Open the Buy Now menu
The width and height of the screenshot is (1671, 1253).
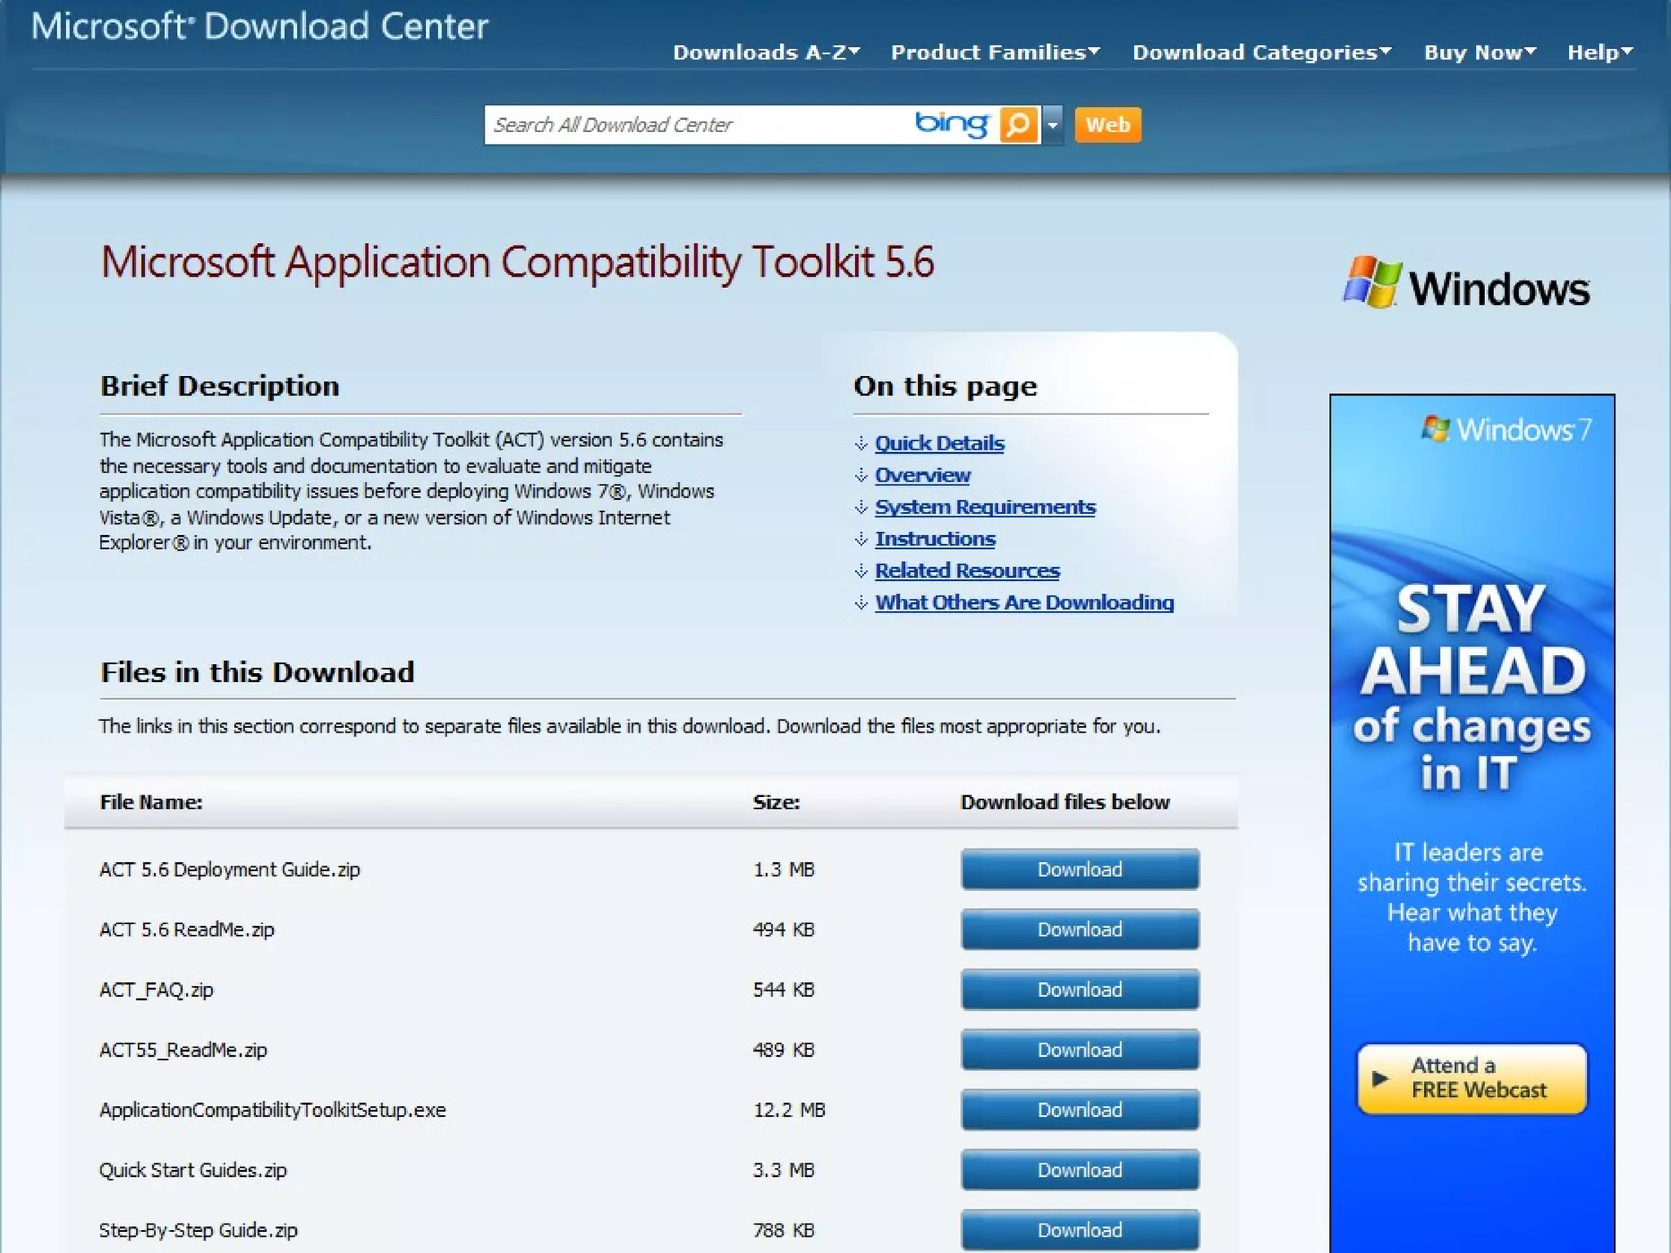(x=1480, y=52)
